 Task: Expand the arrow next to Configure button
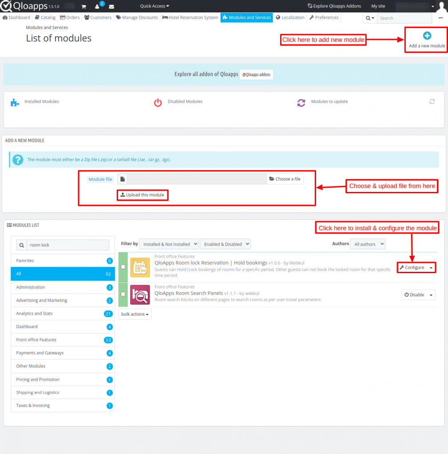[431, 267]
